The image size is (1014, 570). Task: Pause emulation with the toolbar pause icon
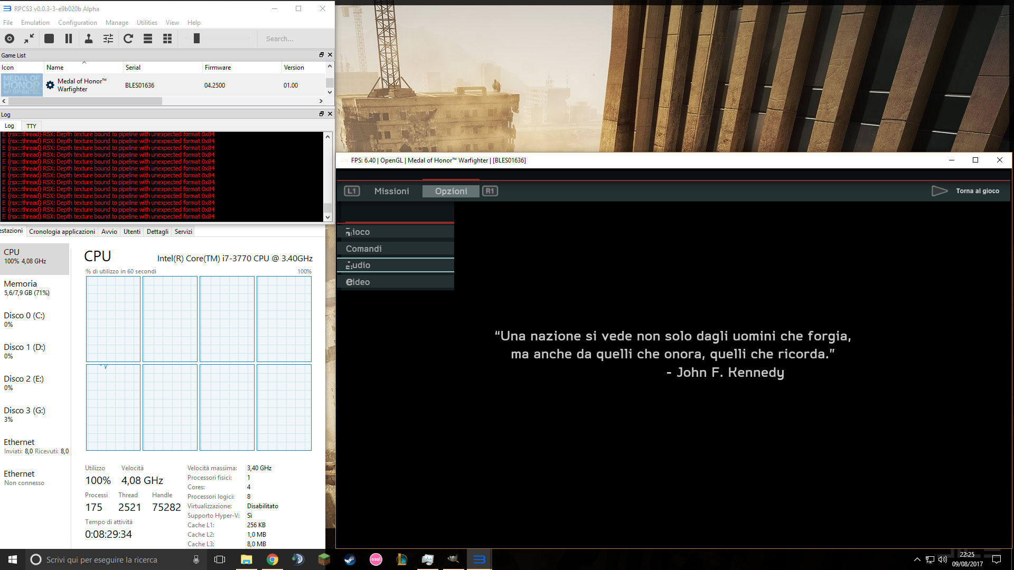69,39
